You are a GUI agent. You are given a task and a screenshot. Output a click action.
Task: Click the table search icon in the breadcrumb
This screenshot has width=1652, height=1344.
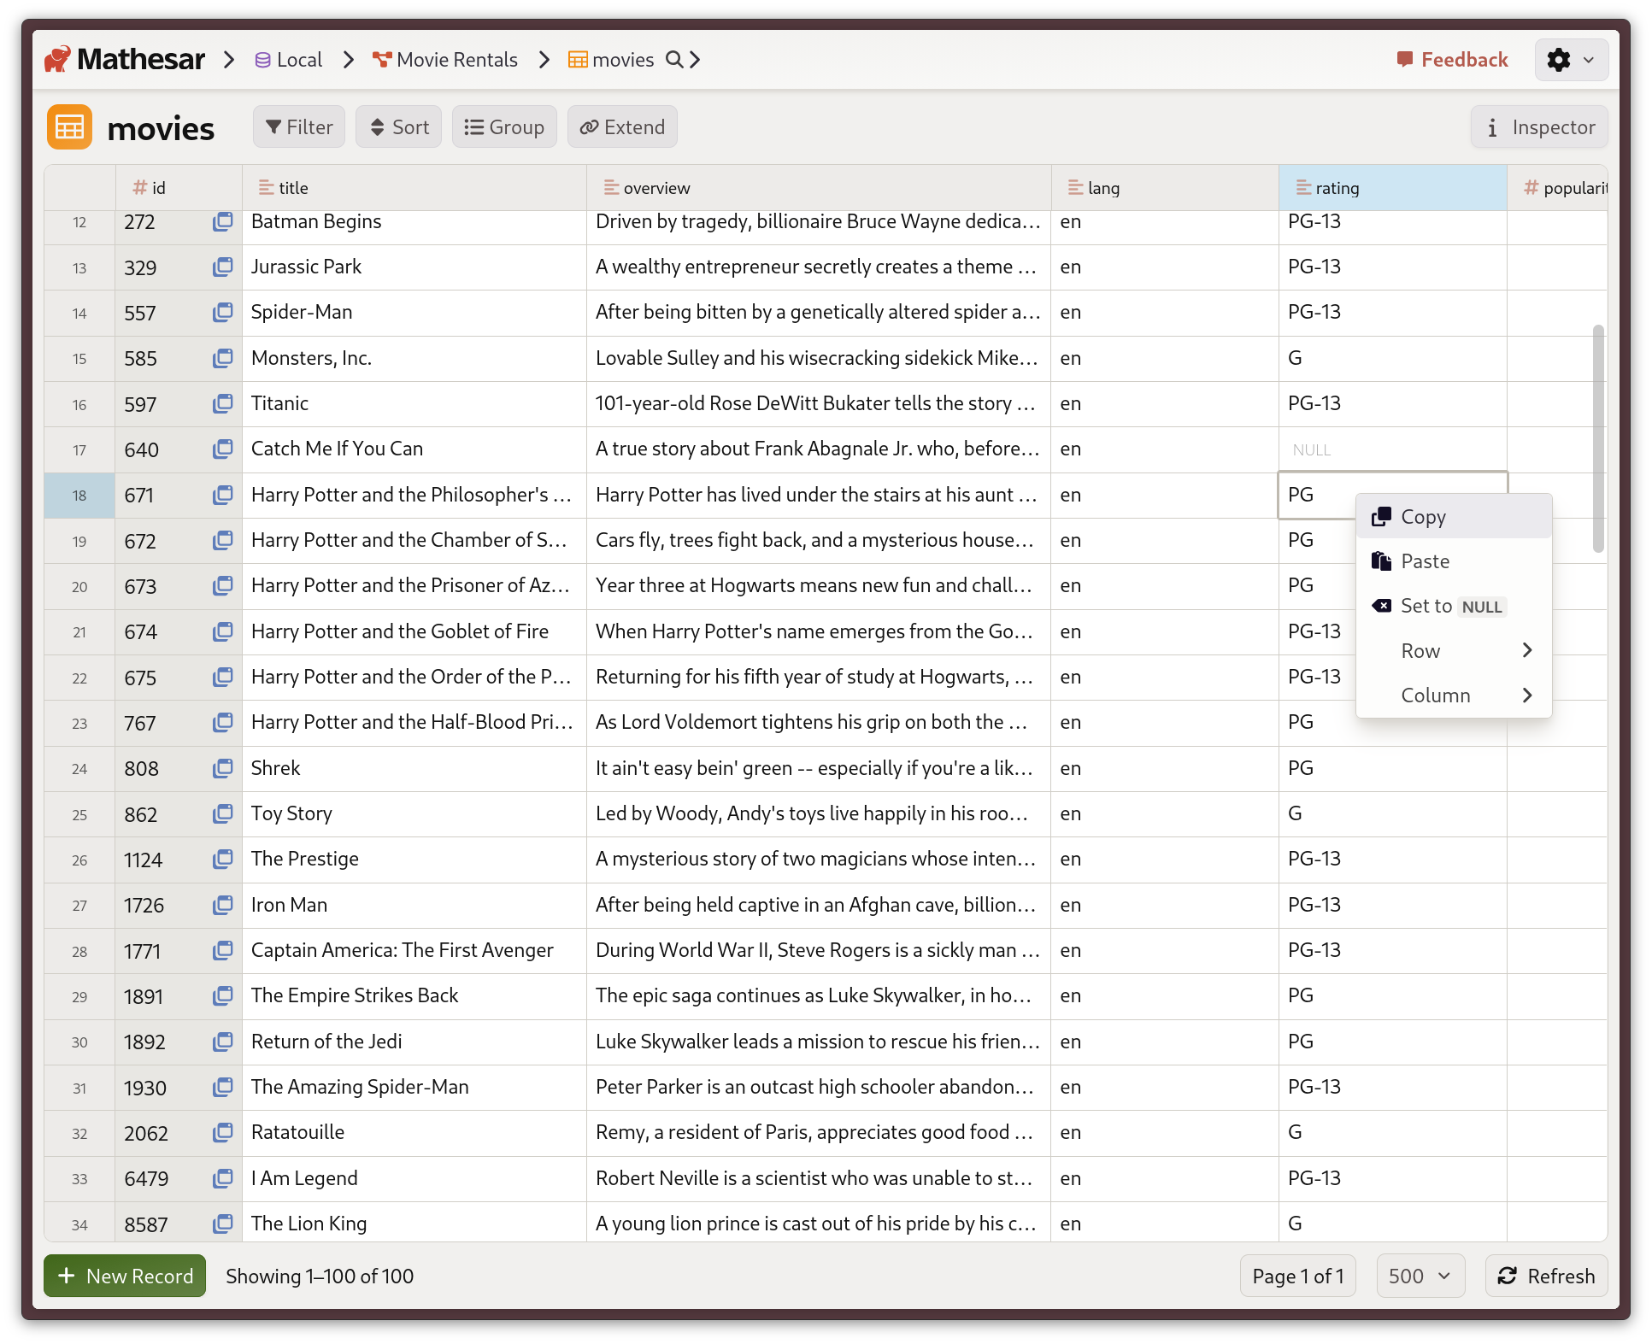[x=675, y=60]
